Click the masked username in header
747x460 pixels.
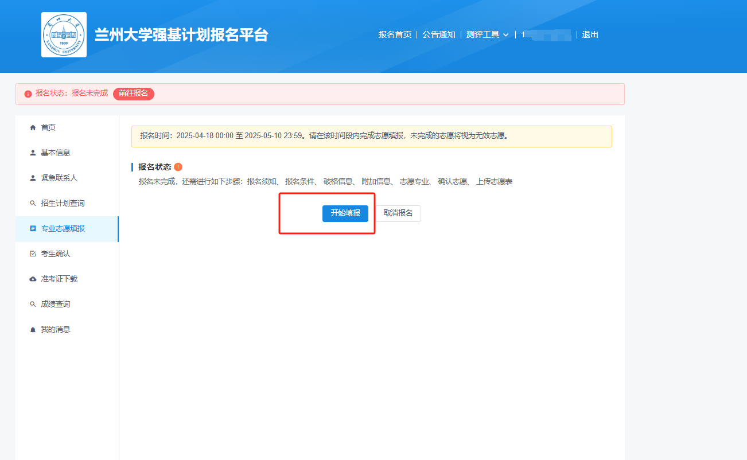(546, 35)
